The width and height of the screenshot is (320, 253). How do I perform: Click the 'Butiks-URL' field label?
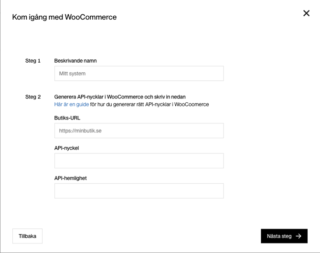(67, 118)
